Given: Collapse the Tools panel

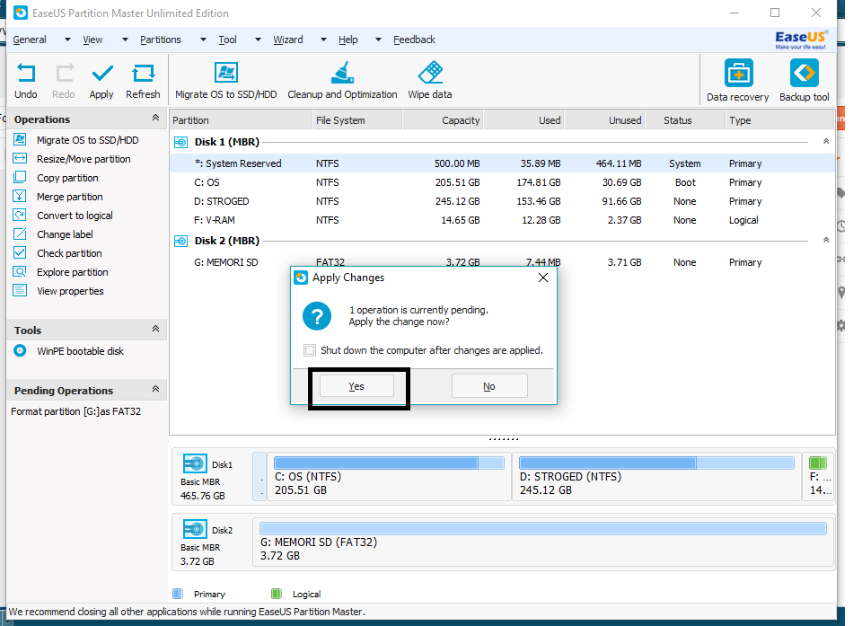Looking at the screenshot, I should 155,329.
